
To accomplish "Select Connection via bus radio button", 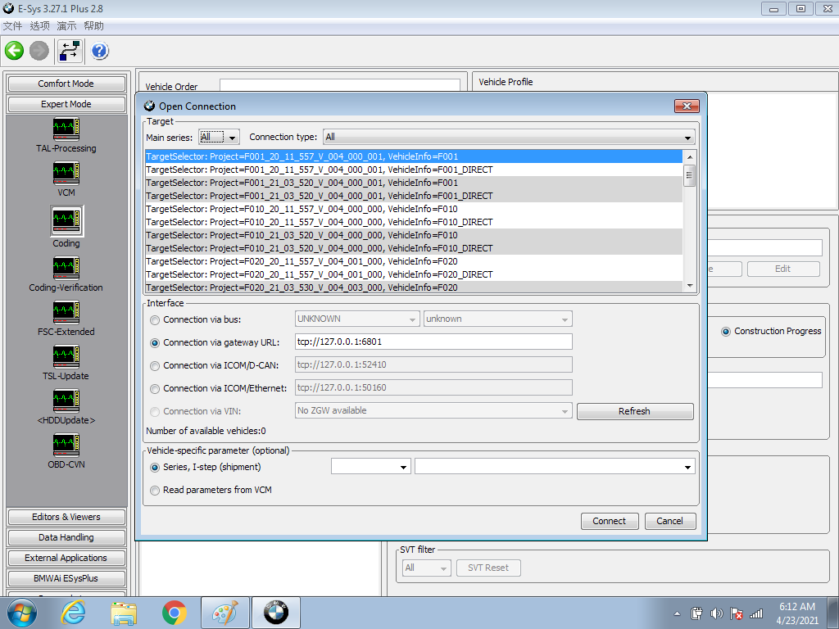I will [x=155, y=320].
